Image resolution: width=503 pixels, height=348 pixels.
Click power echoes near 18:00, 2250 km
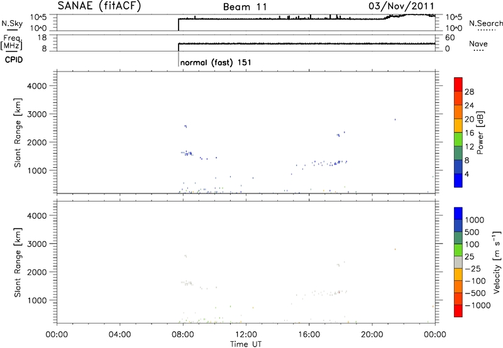[x=338, y=135]
